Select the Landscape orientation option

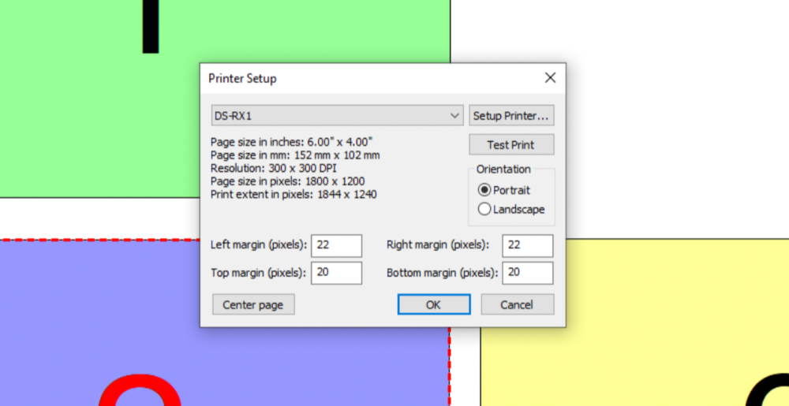click(x=485, y=210)
